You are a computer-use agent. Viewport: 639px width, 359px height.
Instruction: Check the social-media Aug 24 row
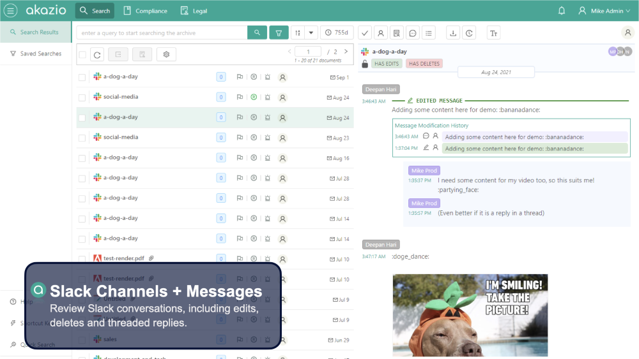82,98
